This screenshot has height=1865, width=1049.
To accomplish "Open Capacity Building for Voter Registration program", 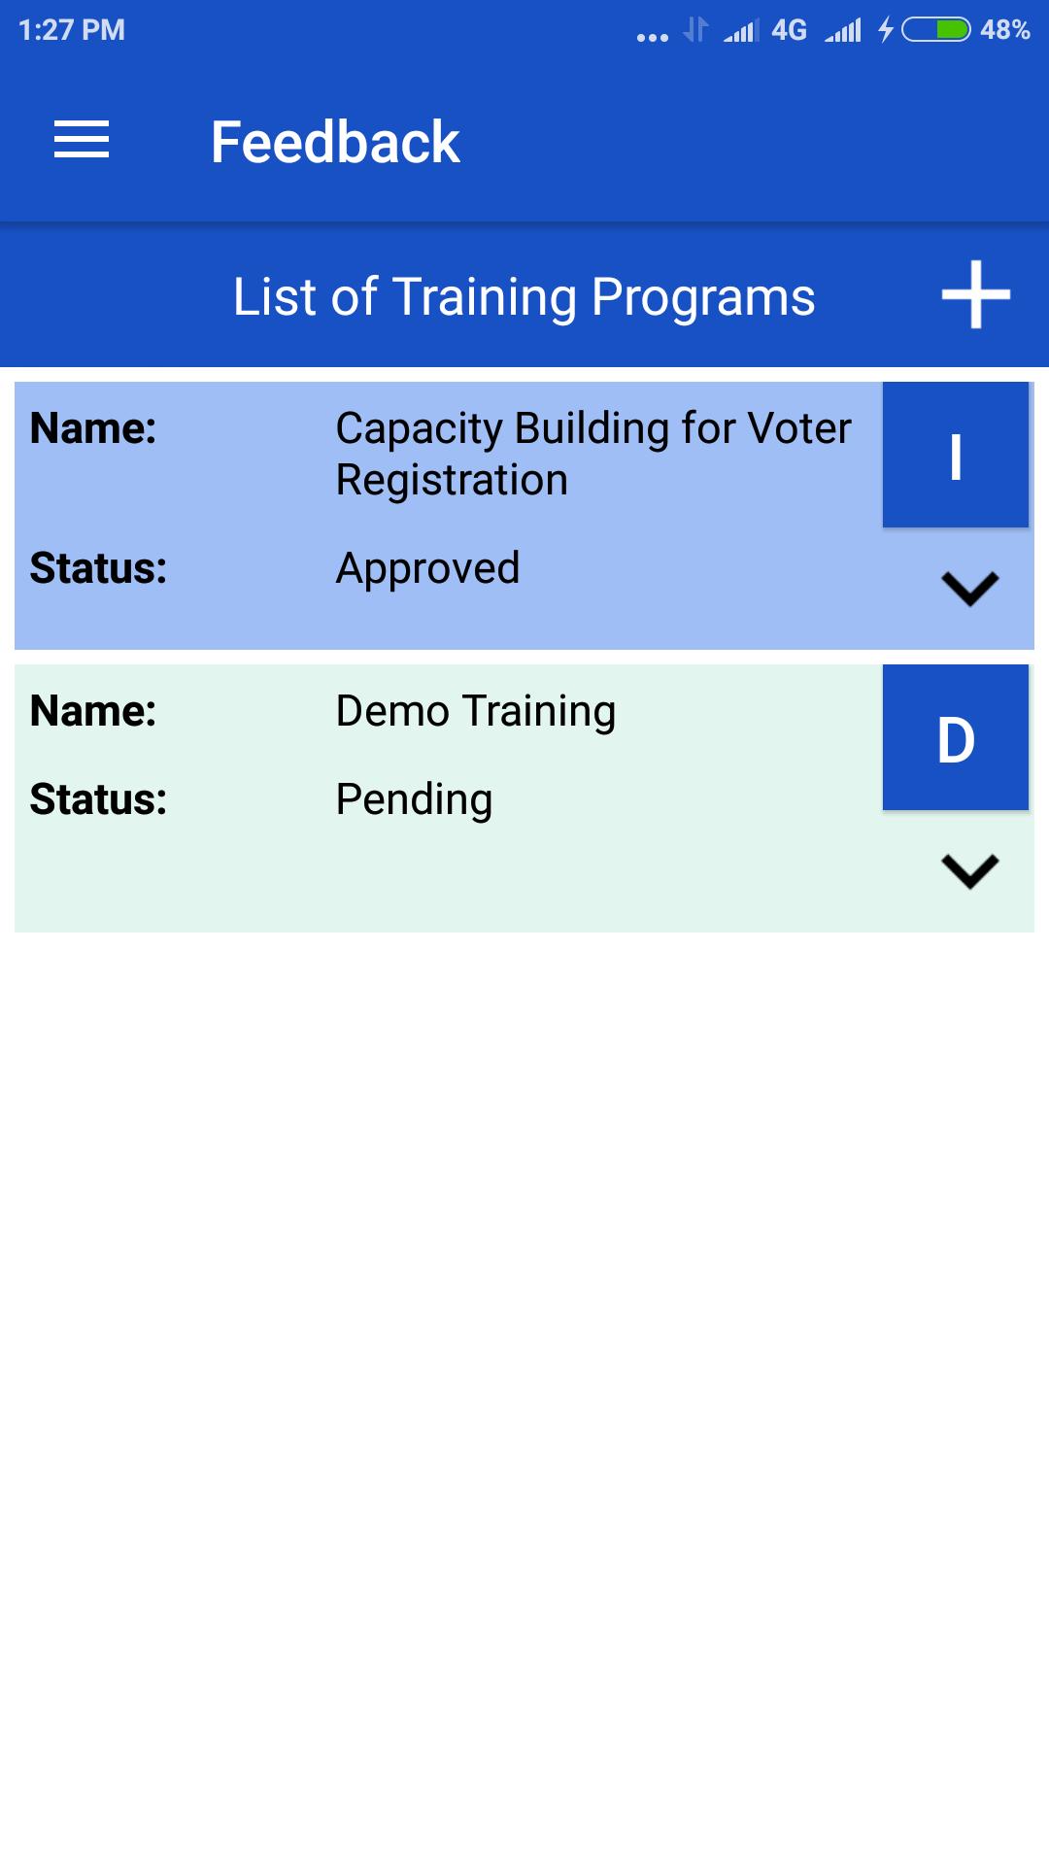I will pos(592,454).
